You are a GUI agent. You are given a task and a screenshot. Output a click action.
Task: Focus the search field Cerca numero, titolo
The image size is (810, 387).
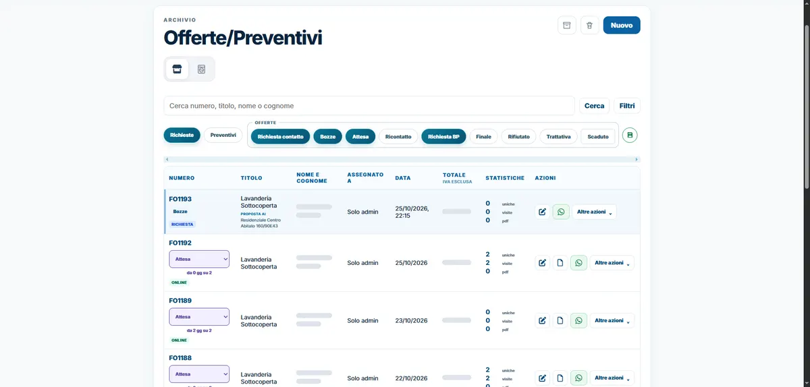click(x=369, y=106)
